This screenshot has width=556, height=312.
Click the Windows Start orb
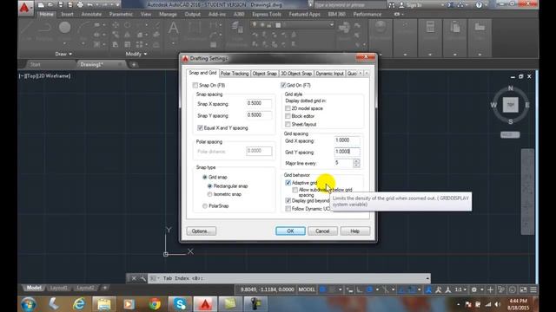click(29, 304)
